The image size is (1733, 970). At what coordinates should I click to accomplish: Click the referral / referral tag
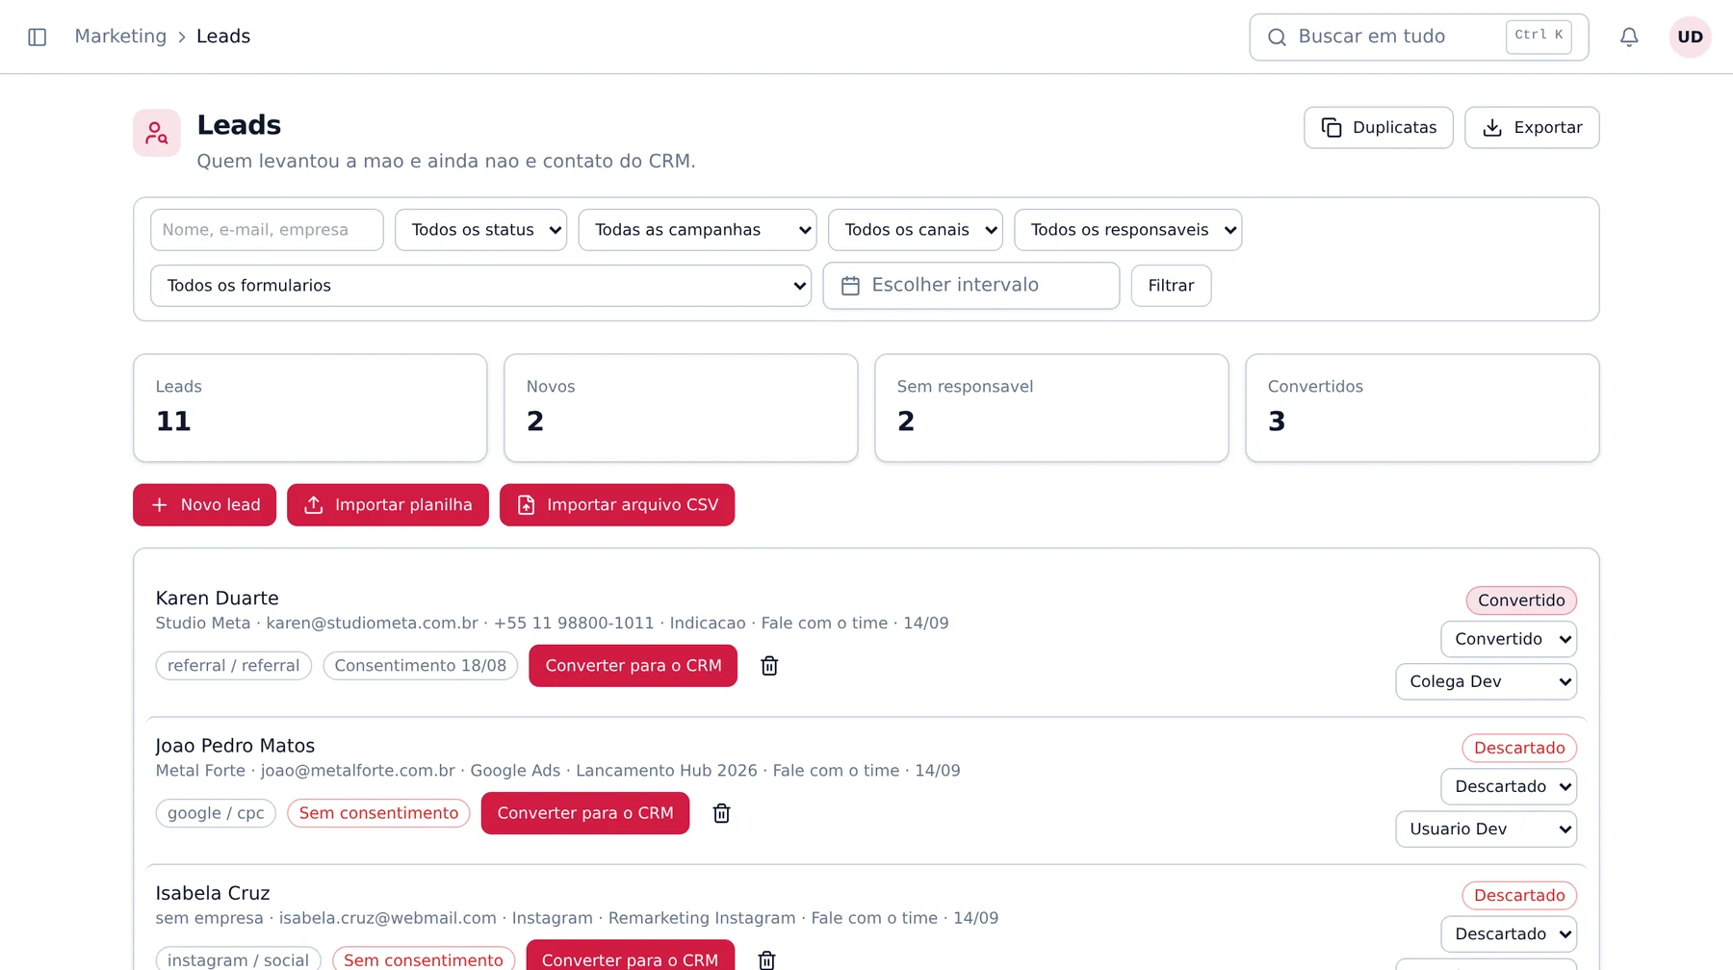pyautogui.click(x=234, y=666)
